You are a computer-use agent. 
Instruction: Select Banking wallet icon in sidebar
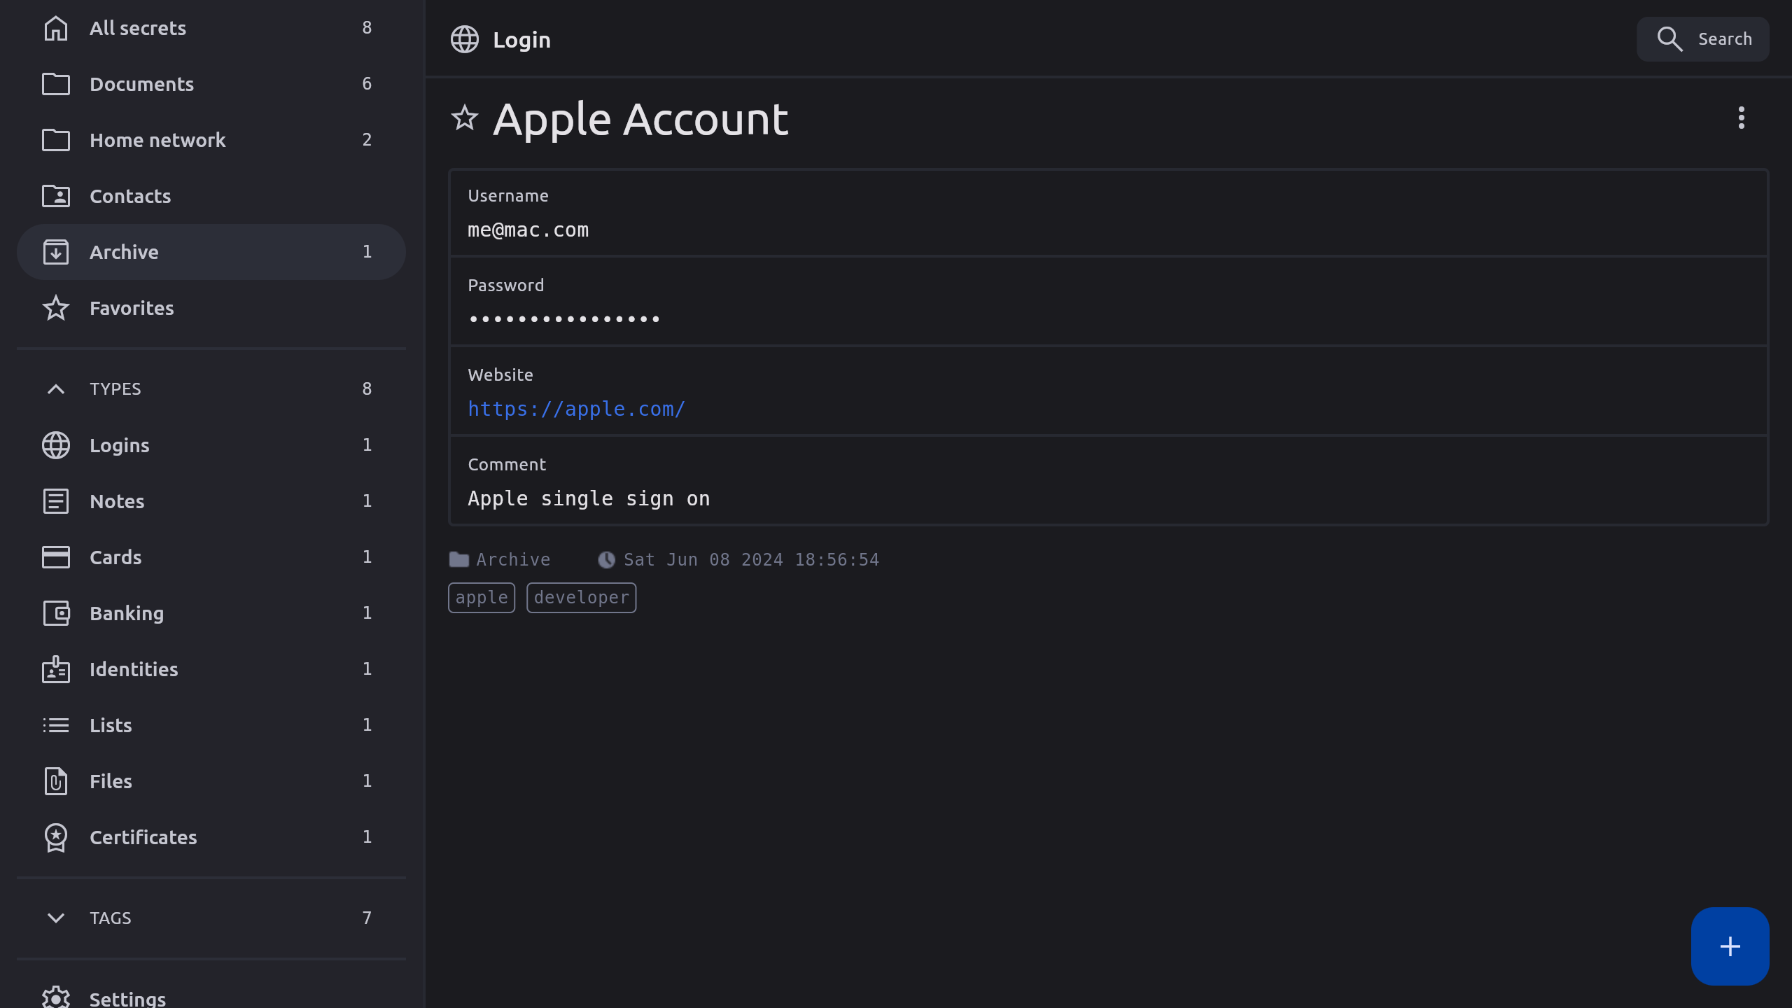[56, 613]
